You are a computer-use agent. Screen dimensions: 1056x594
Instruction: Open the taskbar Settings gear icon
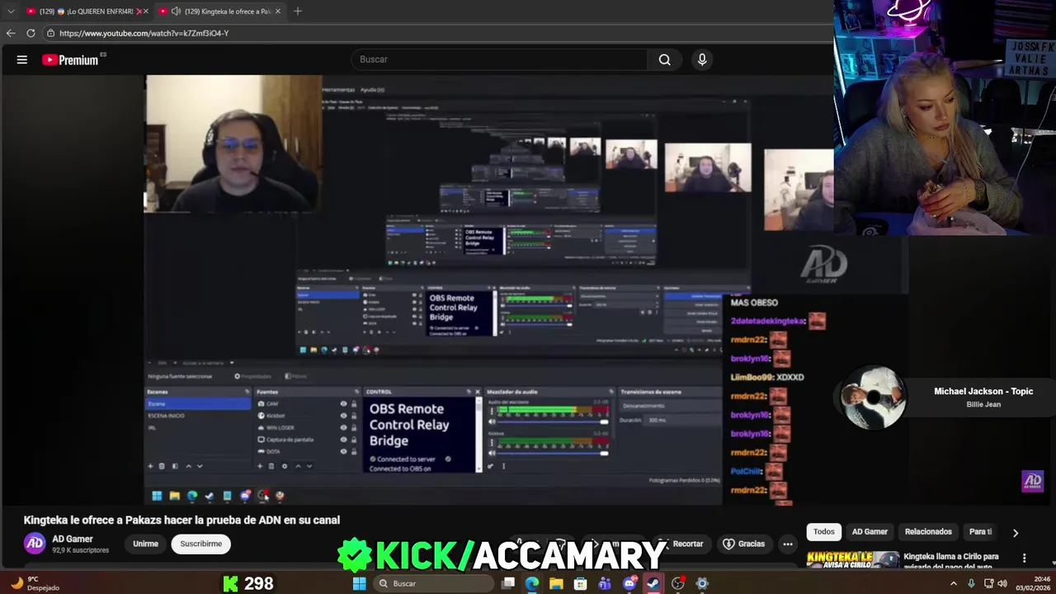702,583
